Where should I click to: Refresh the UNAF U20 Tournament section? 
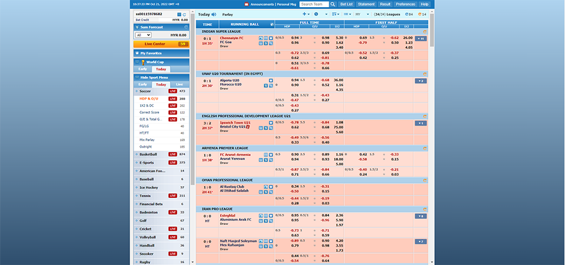click(425, 74)
